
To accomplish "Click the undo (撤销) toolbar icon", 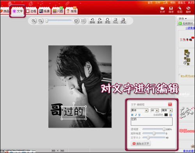I will coord(92,21).
